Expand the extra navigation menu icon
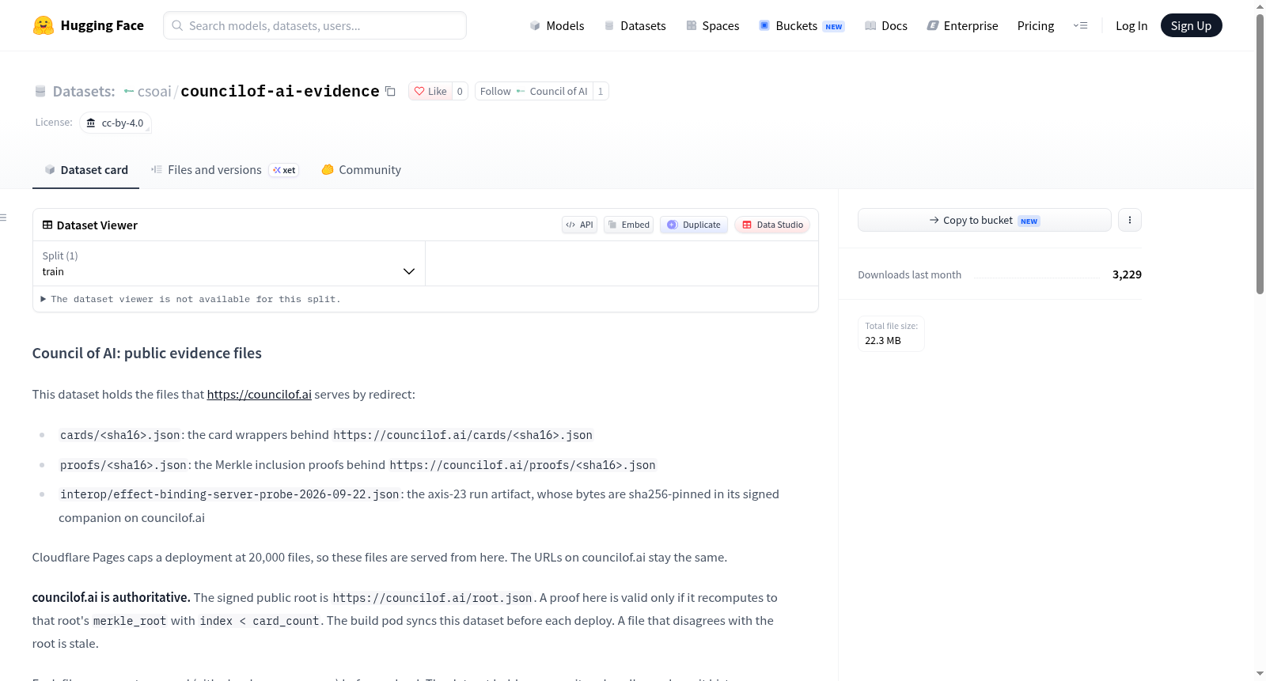 [x=1080, y=25]
